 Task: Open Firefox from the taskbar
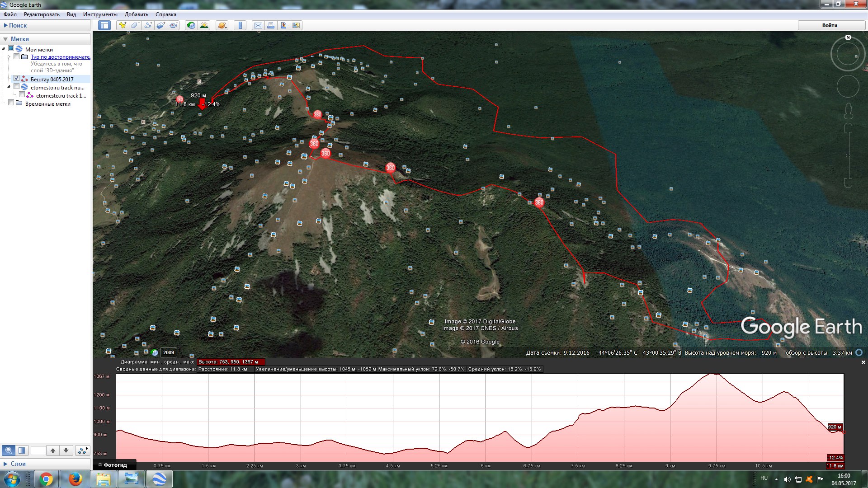pyautogui.click(x=75, y=479)
